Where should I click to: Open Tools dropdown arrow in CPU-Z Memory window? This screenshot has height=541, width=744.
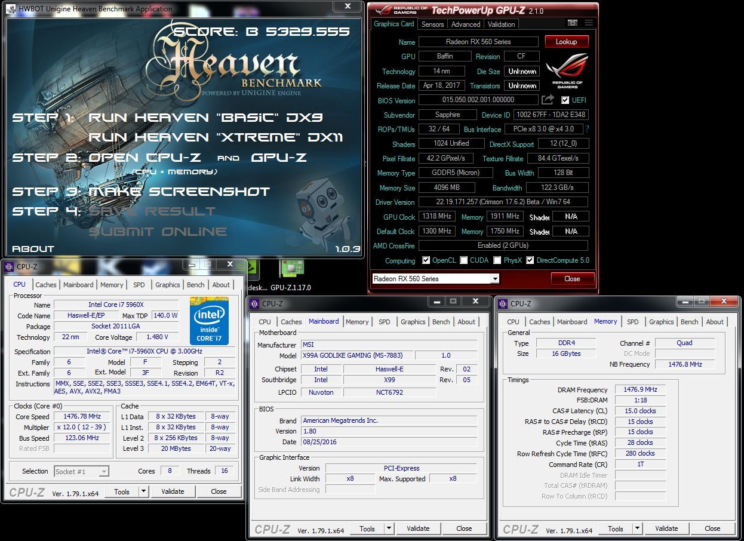(x=637, y=528)
